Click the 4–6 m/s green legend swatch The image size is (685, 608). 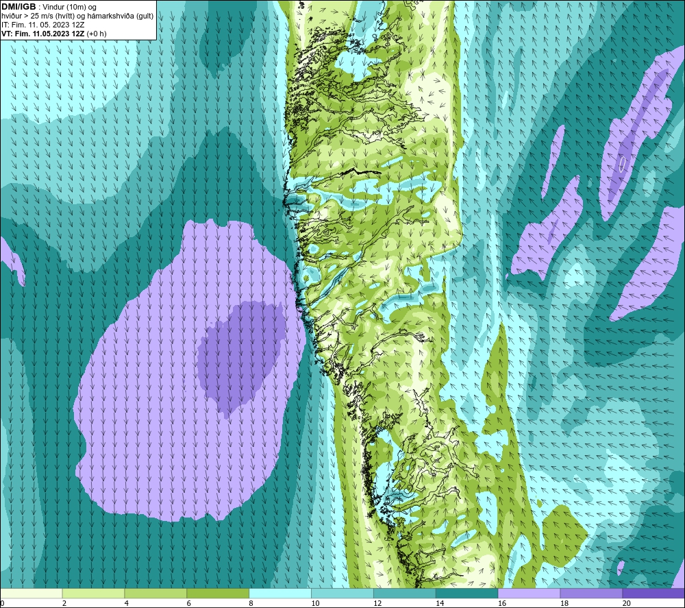coord(155,593)
